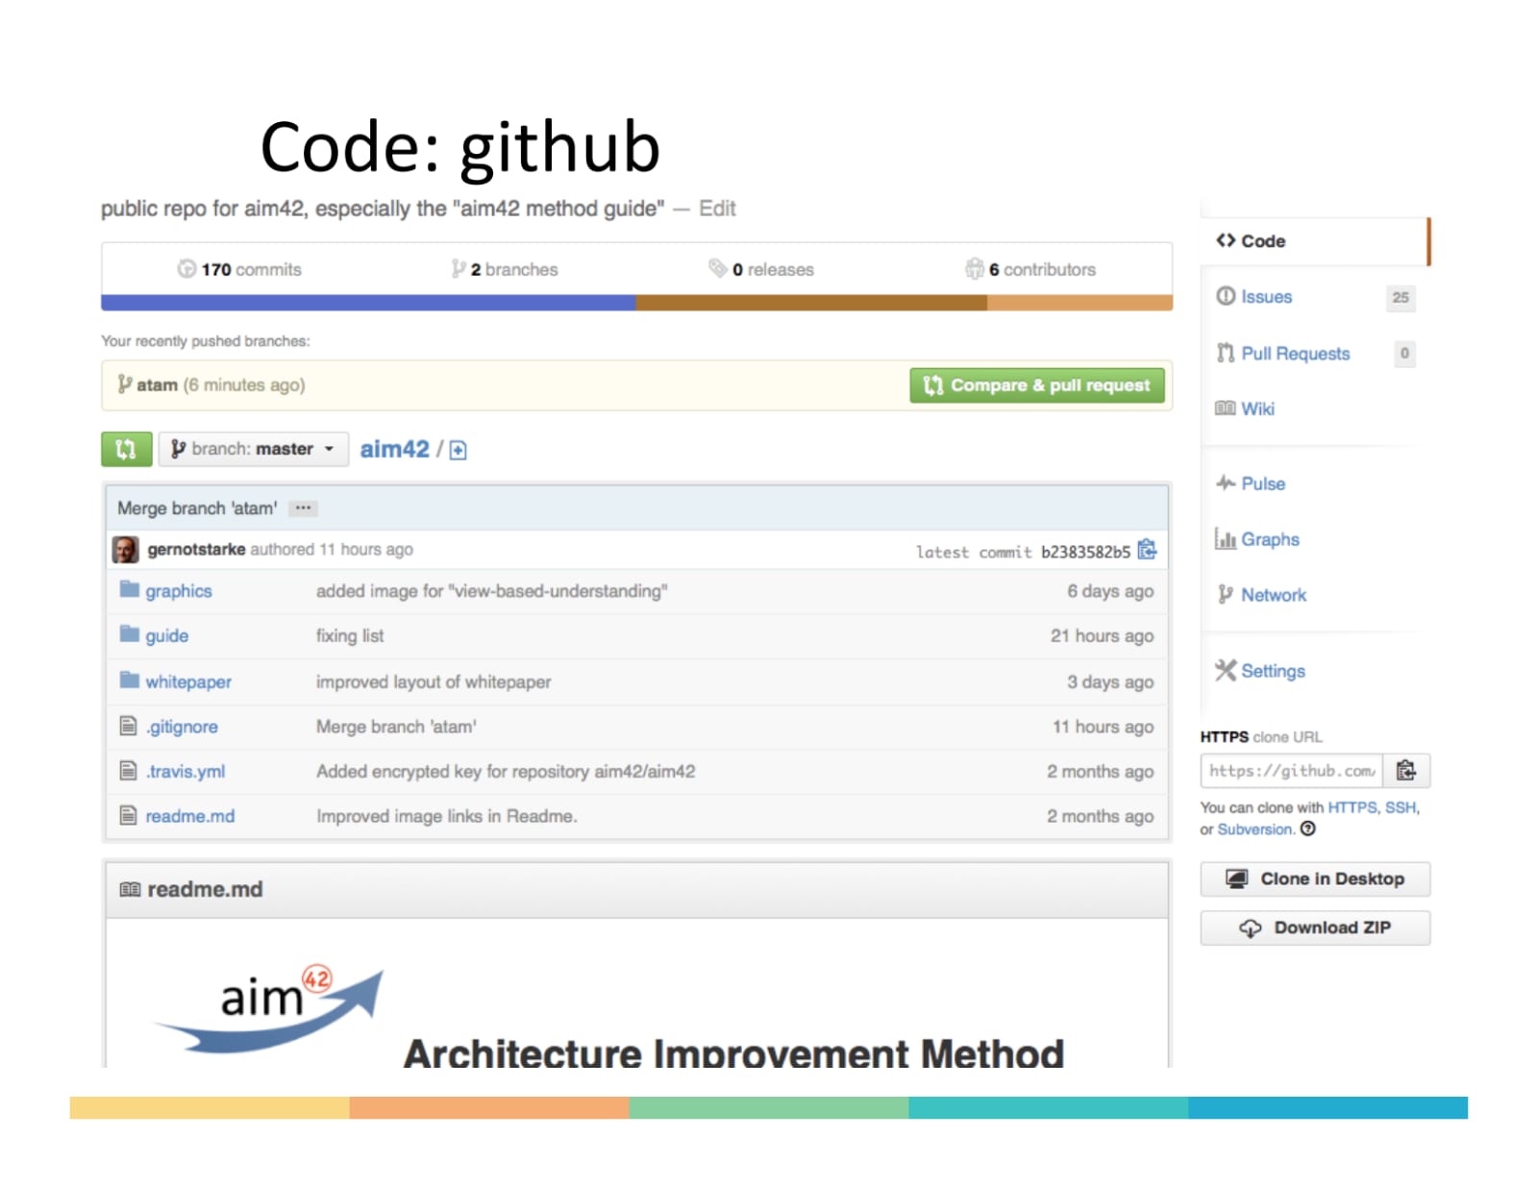Click the latest commit hash b2383582b5
1538x1188 pixels.
tap(1085, 552)
